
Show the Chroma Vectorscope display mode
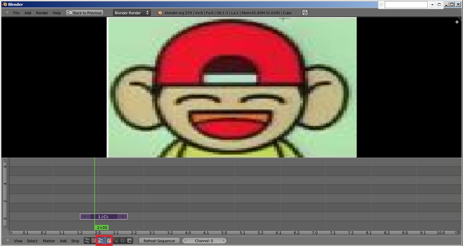click(123, 241)
